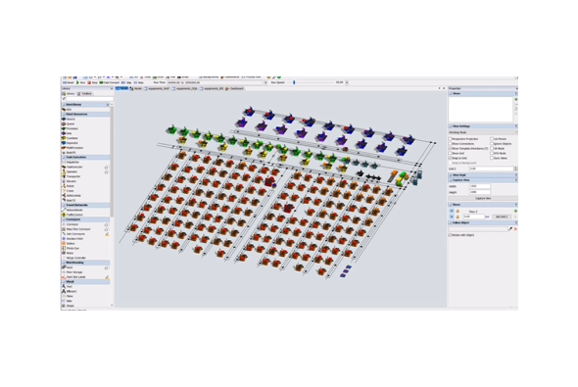The height and width of the screenshot is (387, 578).
Task: Toggle the Snap to Grid checkbox
Action: click(x=451, y=158)
